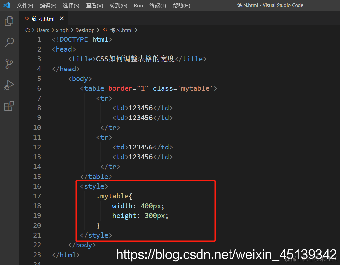The height and width of the screenshot is (265, 340).
Task: Click the opening body tag on line 5
Action: [80, 79]
